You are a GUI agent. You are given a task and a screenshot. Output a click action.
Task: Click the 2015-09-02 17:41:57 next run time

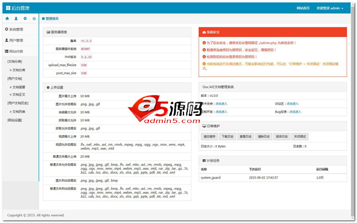click(x=264, y=177)
